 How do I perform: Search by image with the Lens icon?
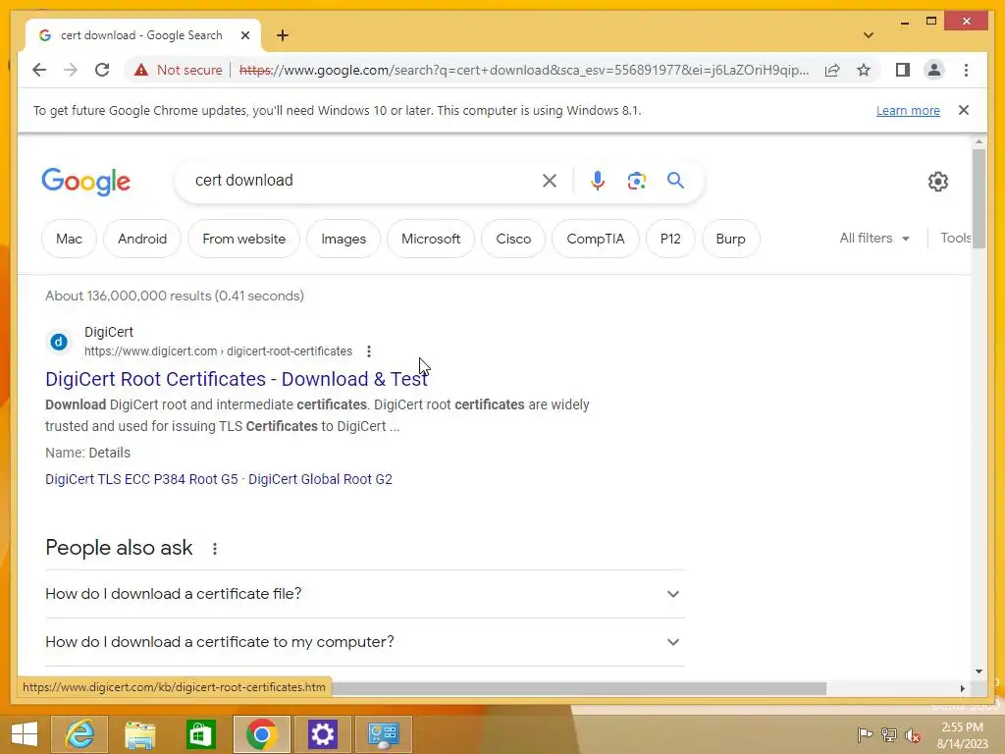point(636,181)
